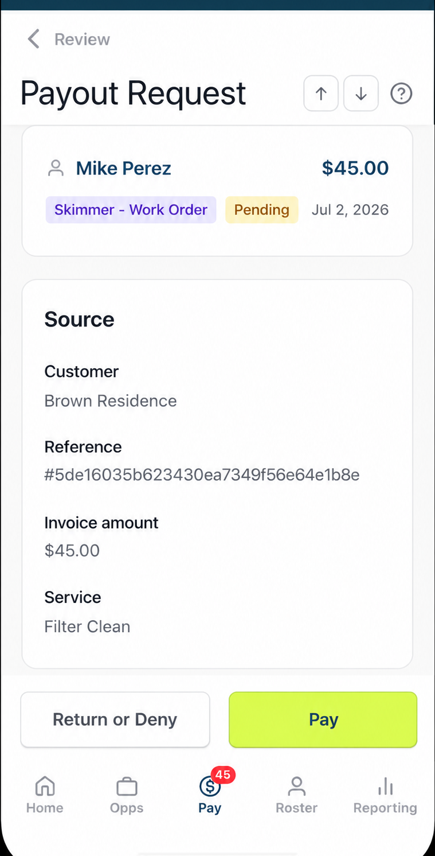Image resolution: width=435 pixels, height=856 pixels.
Task: Switch to the Opps tab
Action: tap(127, 795)
